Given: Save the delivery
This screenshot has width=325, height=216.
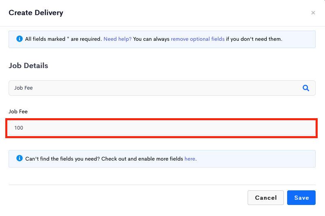Looking at the screenshot, I should [x=301, y=198].
